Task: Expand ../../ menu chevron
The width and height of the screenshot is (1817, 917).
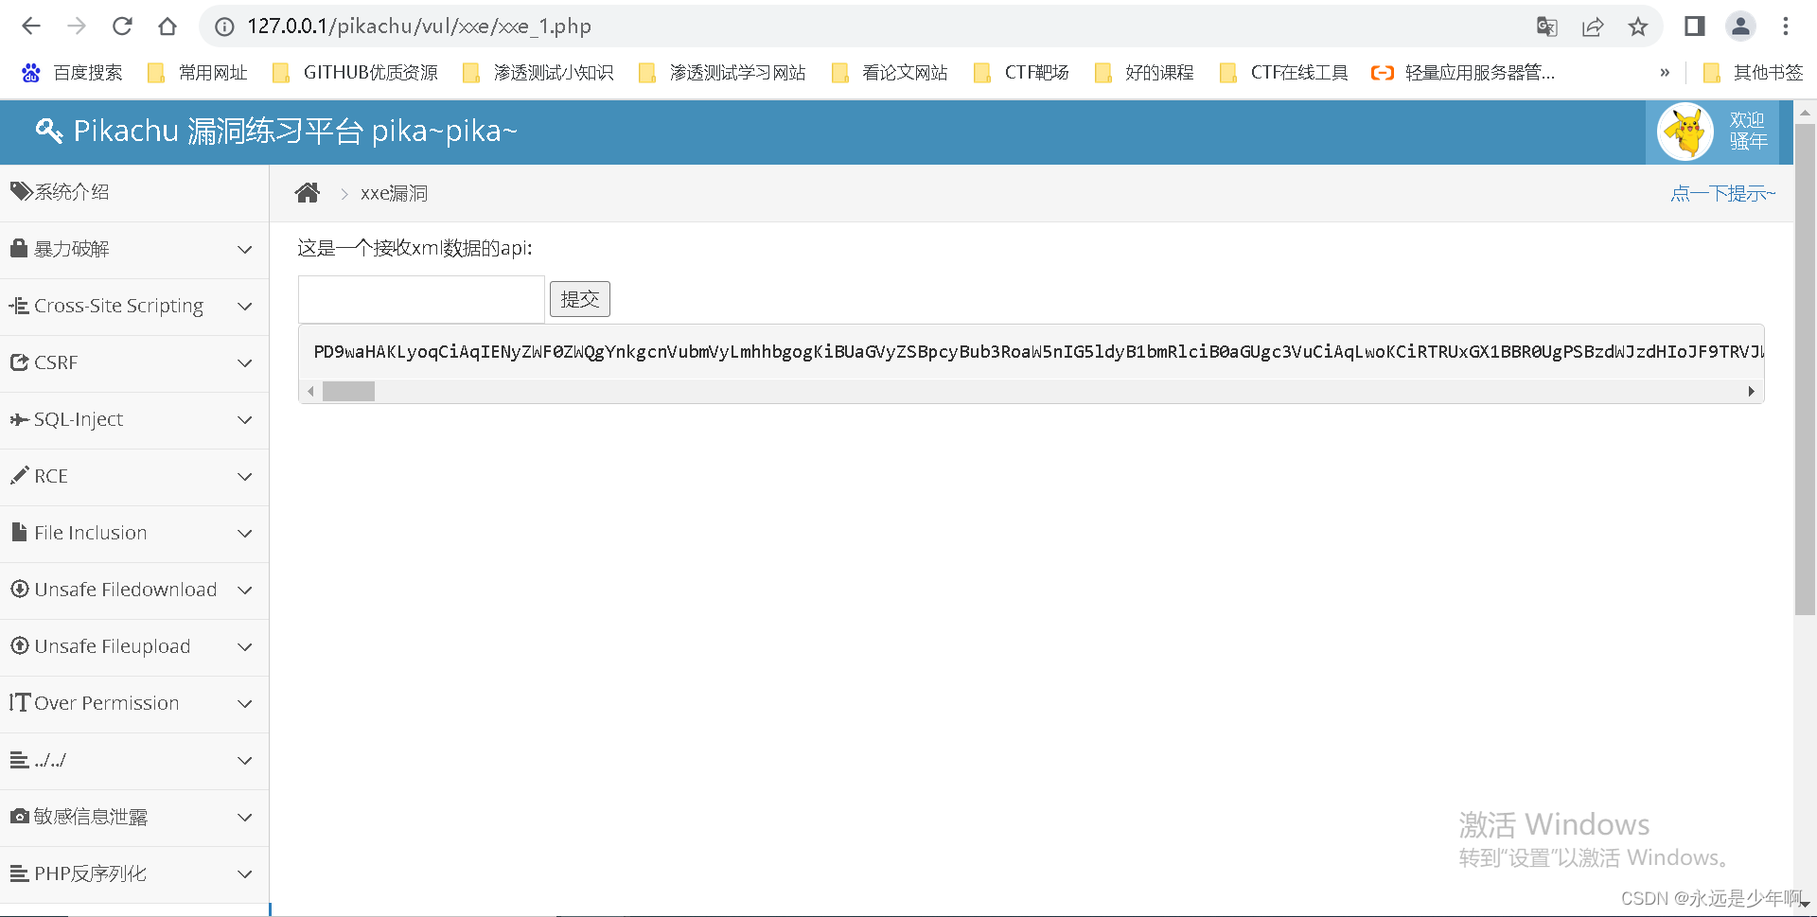Action: [x=245, y=761]
